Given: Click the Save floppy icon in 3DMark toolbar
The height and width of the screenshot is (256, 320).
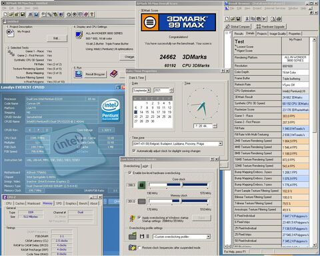Looking at the screenshot, I should (x=23, y=15).
